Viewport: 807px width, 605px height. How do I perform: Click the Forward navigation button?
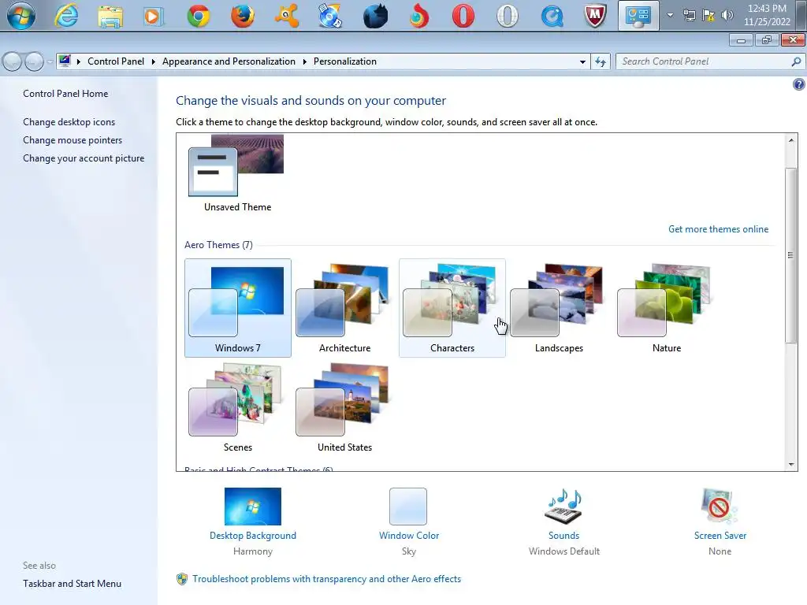click(x=34, y=61)
